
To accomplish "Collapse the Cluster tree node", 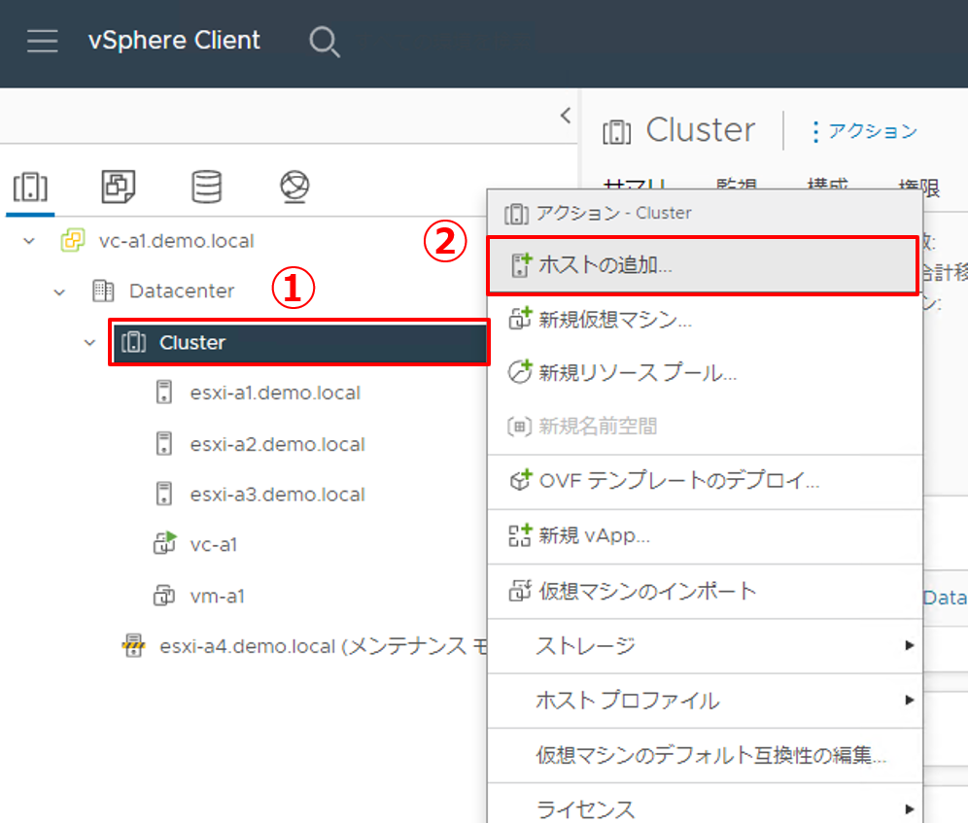I will coord(90,343).
